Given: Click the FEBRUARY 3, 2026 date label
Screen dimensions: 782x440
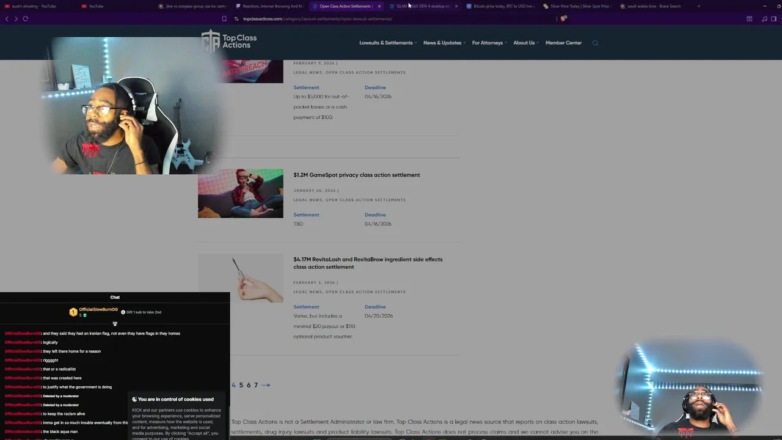Looking at the screenshot, I should coord(314,282).
